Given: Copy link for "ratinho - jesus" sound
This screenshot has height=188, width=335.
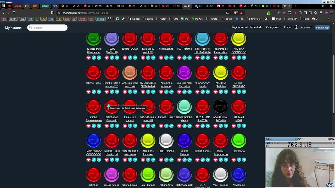Looking at the screenshot, I should tap(94, 92).
